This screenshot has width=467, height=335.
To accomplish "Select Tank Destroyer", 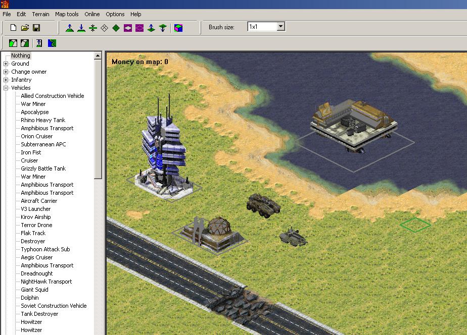I will click(39, 314).
